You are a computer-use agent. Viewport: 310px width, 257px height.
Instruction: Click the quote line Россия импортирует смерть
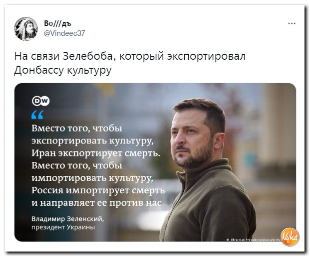point(98,190)
